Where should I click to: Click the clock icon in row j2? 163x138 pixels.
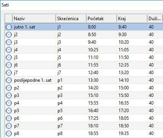click(x=9, y=35)
